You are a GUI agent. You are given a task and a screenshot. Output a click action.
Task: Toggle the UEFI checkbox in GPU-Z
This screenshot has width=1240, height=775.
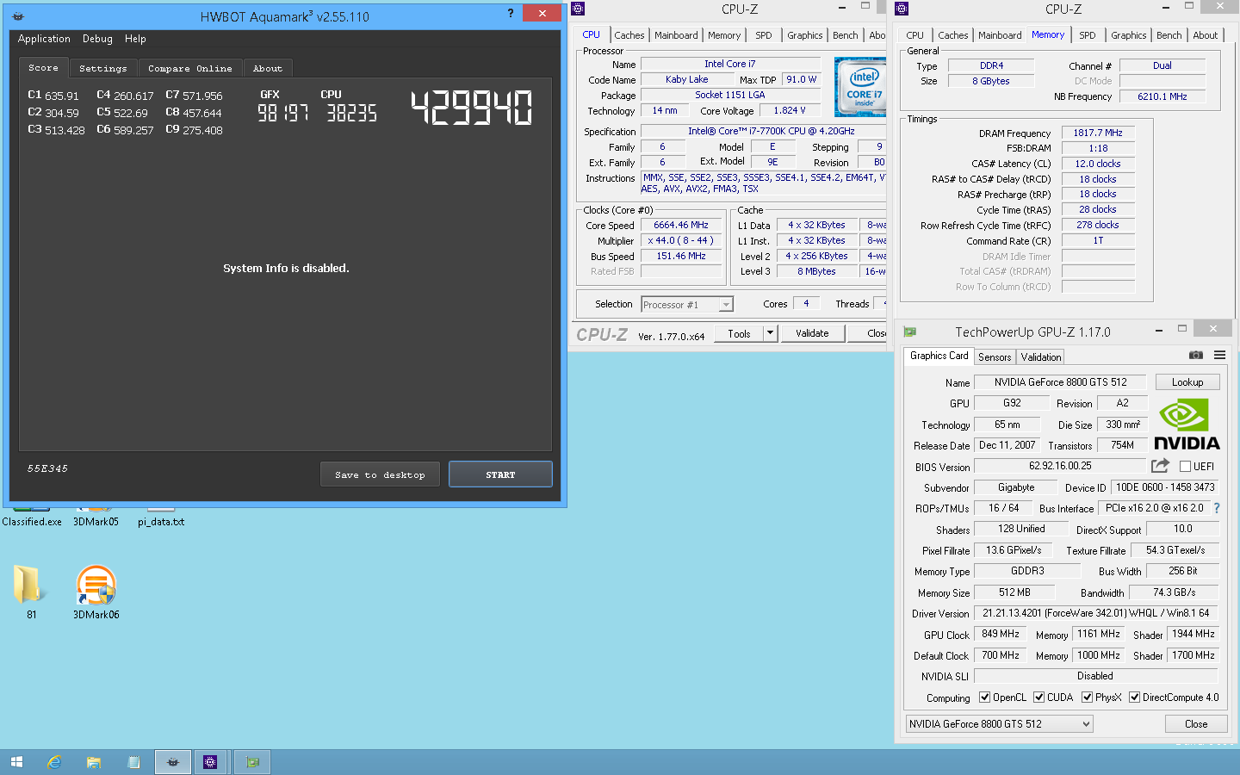(x=1185, y=466)
